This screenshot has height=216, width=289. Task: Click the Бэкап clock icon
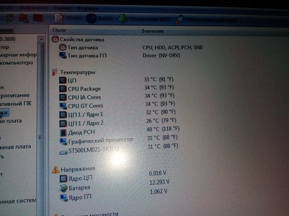pos(91,18)
